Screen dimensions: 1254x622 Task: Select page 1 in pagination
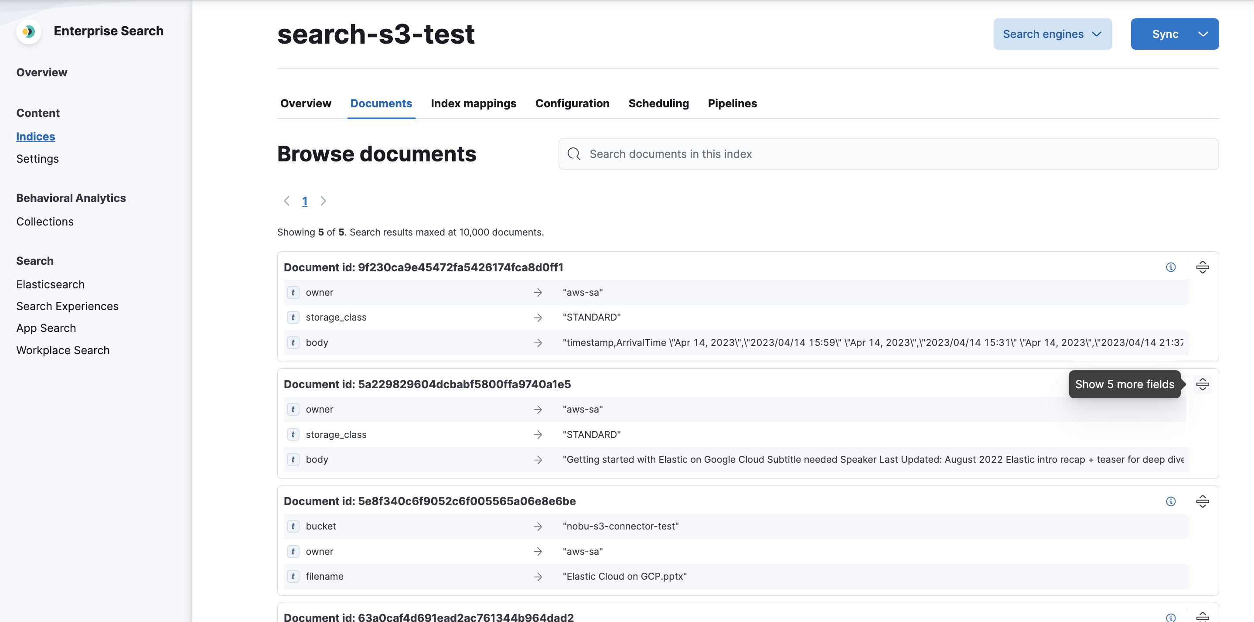(305, 201)
